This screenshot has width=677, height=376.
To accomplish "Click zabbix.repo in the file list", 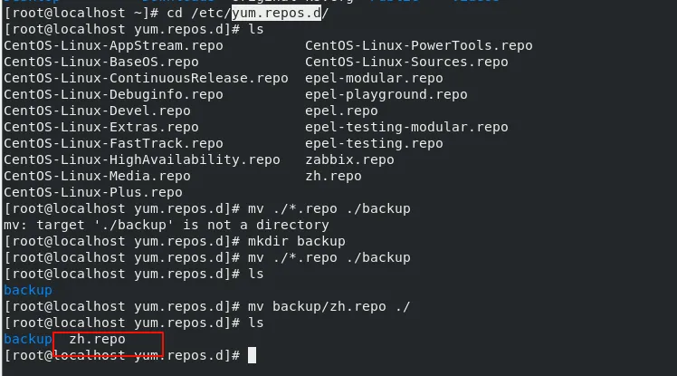I will [x=349, y=159].
